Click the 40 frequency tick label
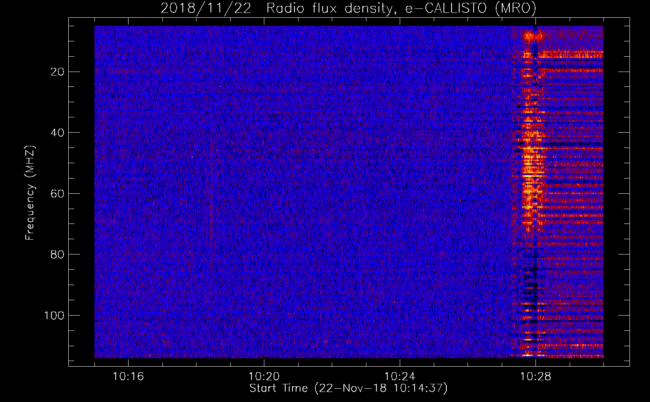This screenshot has width=650, height=402. point(57,133)
